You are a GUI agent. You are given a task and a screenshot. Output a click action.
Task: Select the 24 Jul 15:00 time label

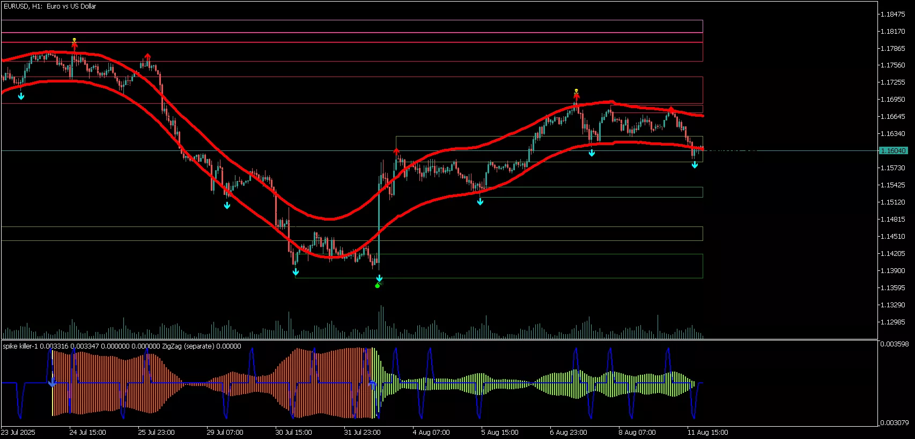(88, 433)
